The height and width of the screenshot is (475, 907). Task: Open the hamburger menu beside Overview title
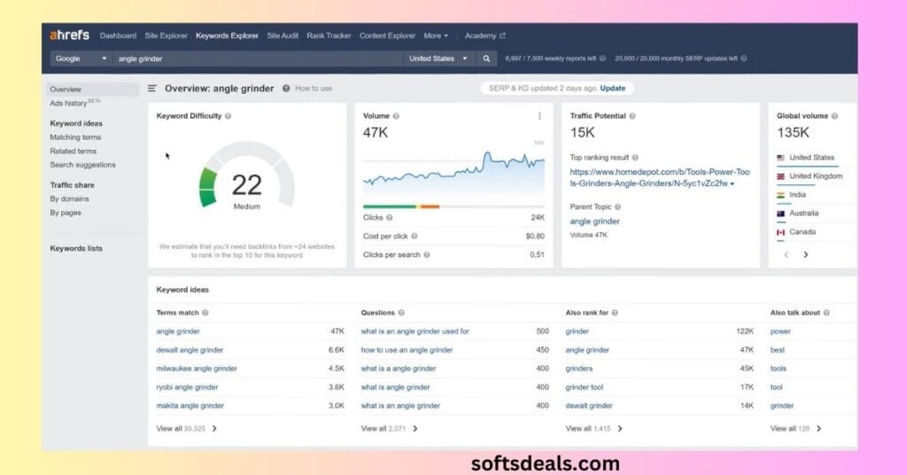152,89
